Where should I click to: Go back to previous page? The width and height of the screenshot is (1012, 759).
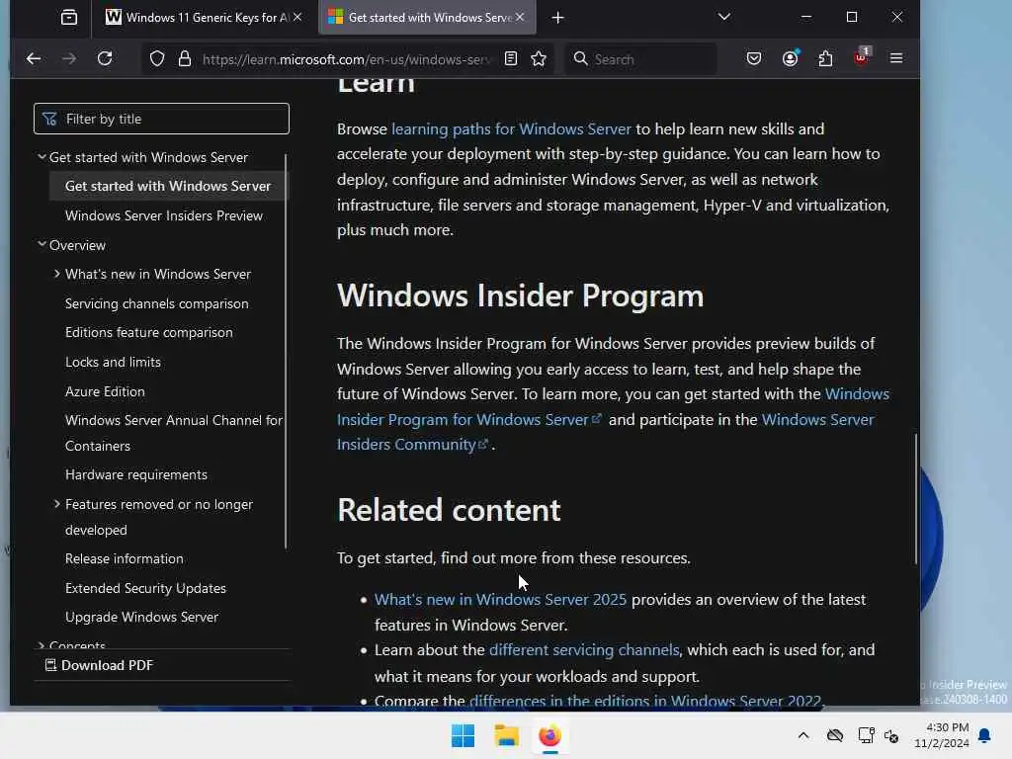(34, 58)
